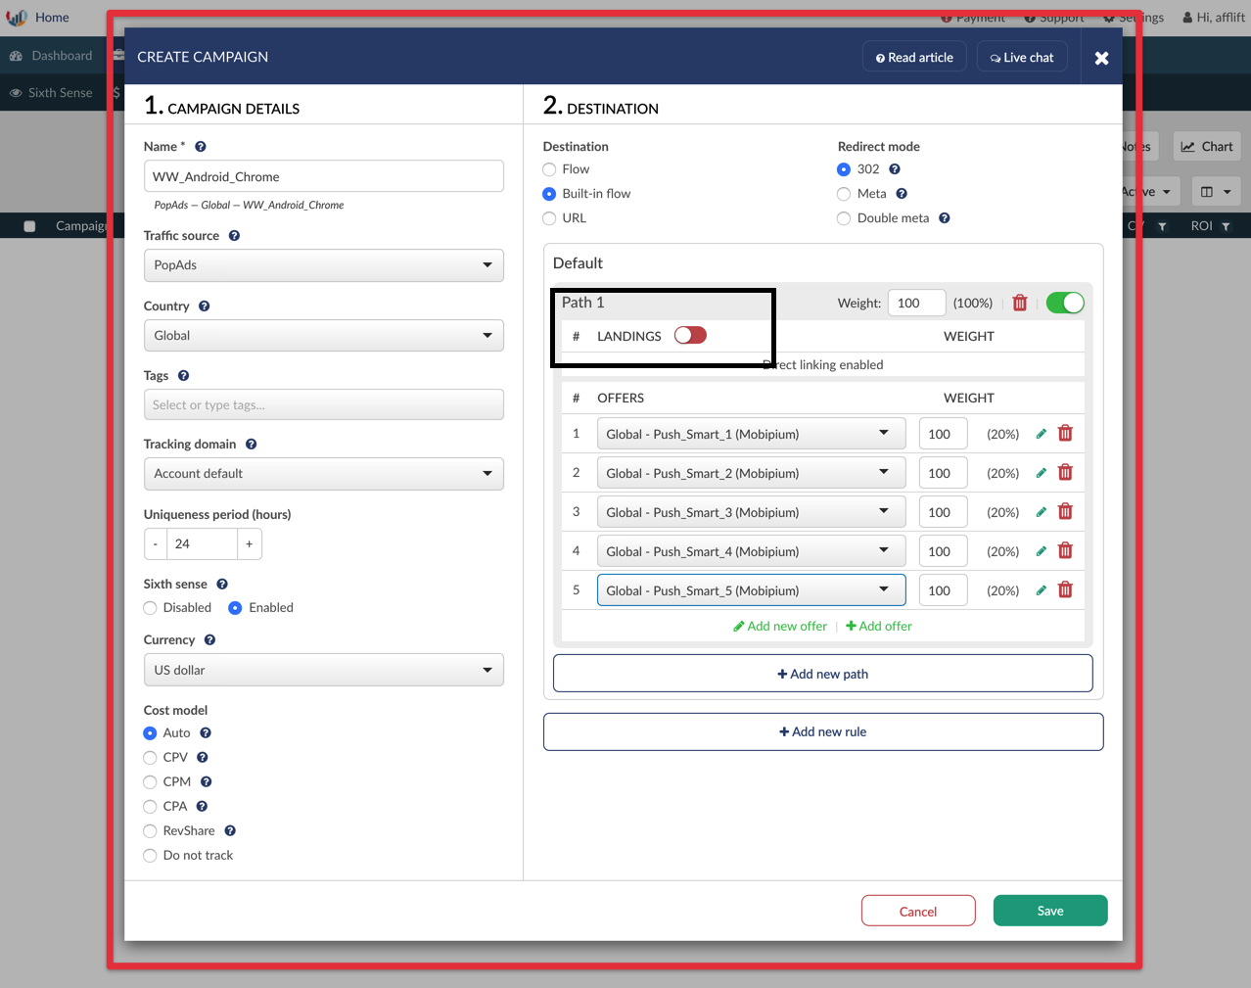Image resolution: width=1251 pixels, height=988 pixels.
Task: Delete the Push_Smart_4 offer row
Action: coord(1066,551)
